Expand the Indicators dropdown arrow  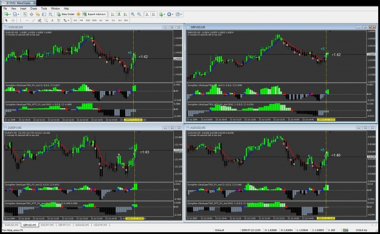click(165, 15)
